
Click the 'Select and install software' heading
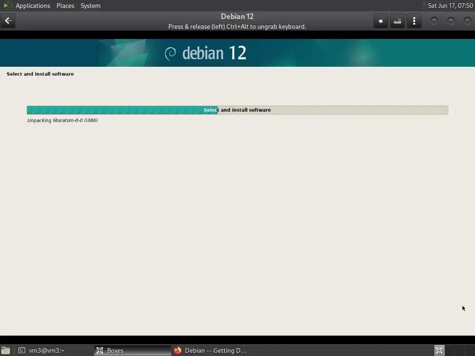(40, 74)
